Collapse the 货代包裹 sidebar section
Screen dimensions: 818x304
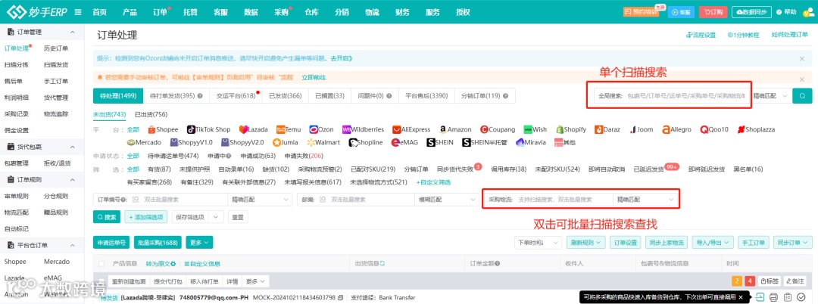[73, 147]
